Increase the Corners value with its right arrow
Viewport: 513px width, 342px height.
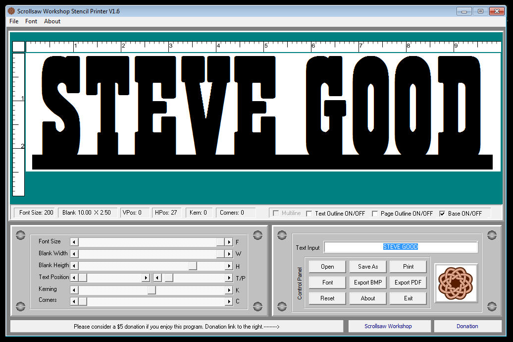[x=229, y=301]
